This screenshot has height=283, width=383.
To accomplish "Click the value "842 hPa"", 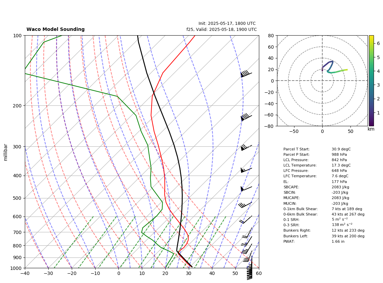I will point(339,160).
